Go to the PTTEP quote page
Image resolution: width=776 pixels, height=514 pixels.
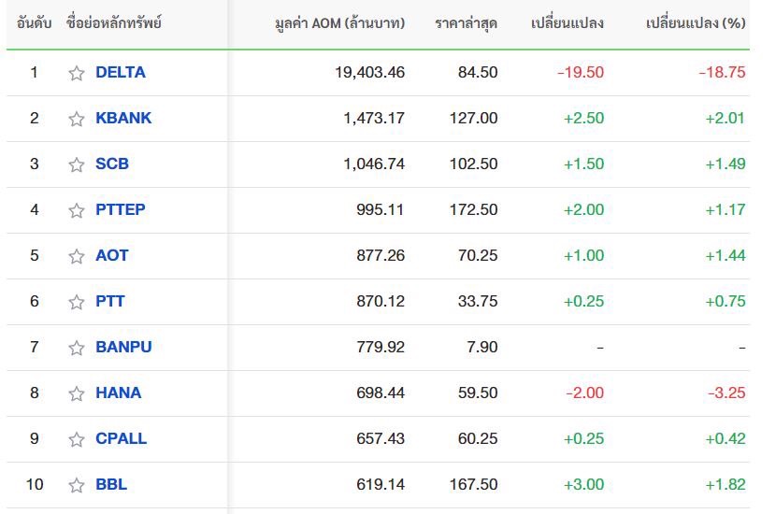[x=121, y=209]
